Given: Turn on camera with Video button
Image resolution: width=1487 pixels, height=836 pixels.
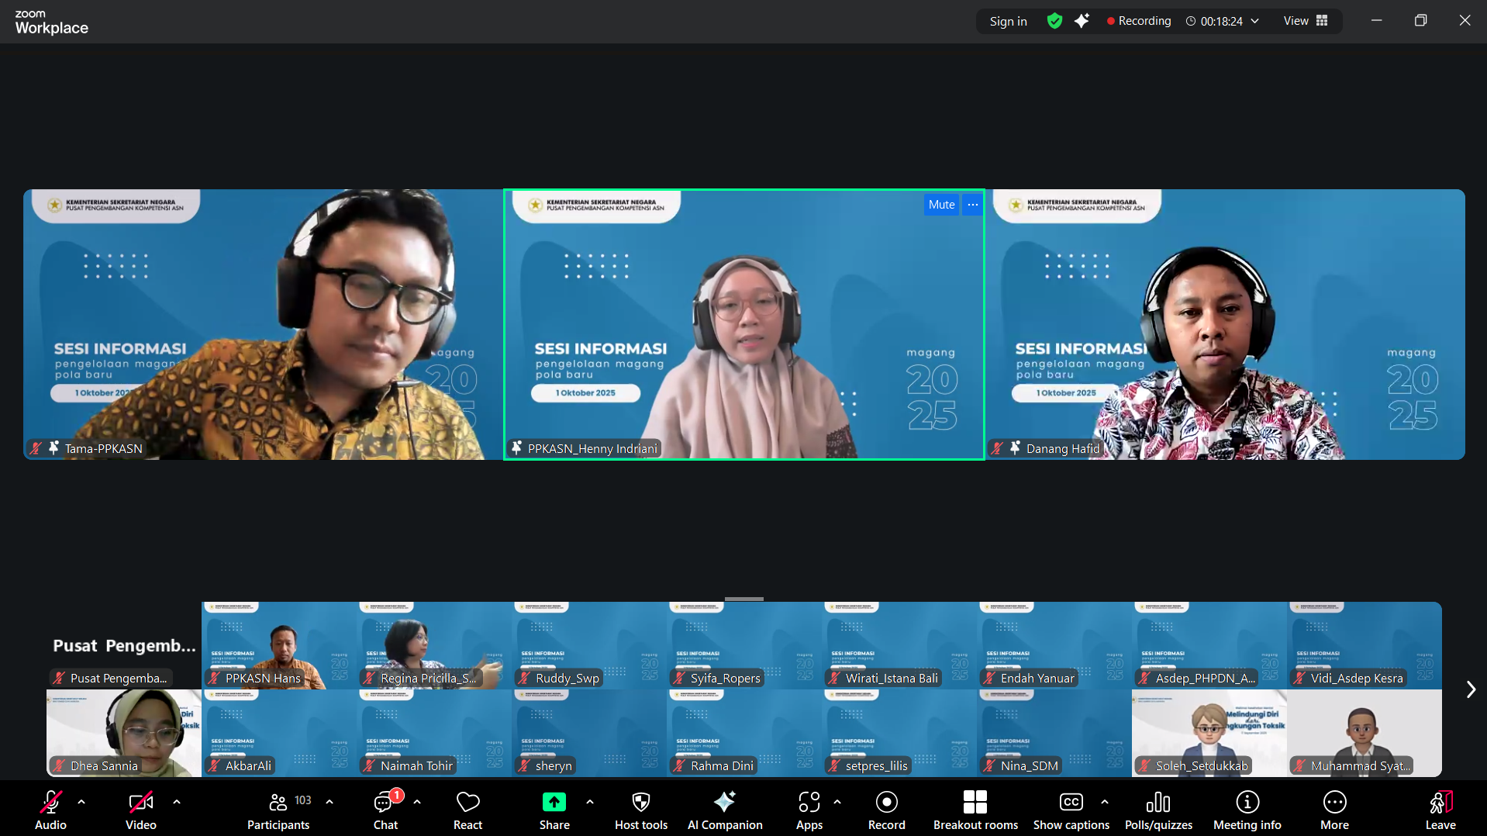Looking at the screenshot, I should 141,810.
